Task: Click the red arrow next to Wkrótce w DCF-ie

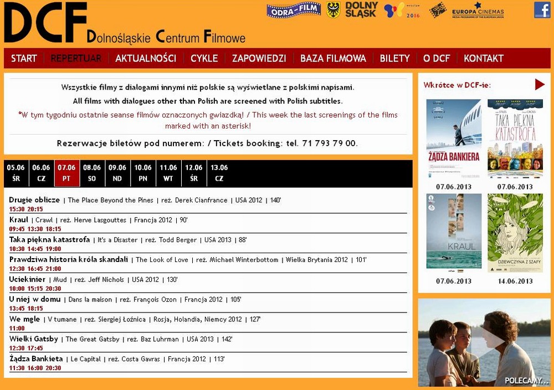Action: [540, 85]
